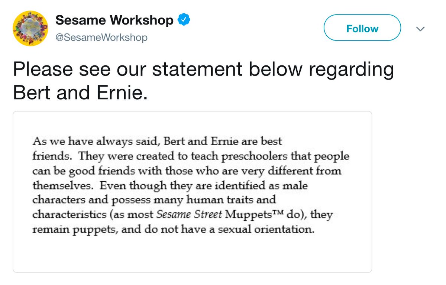The height and width of the screenshot is (285, 446).
Task: Click the Sesame Workshop profile avatar
Action: [x=30, y=28]
